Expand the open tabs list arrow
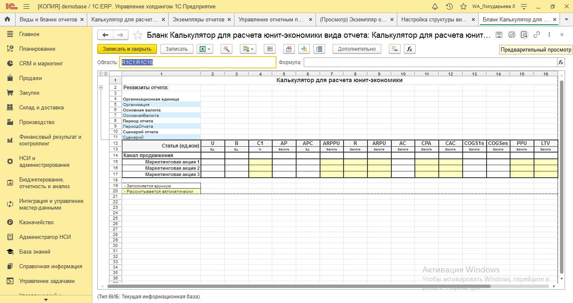The width and height of the screenshot is (573, 303). pyautogui.click(x=567, y=19)
